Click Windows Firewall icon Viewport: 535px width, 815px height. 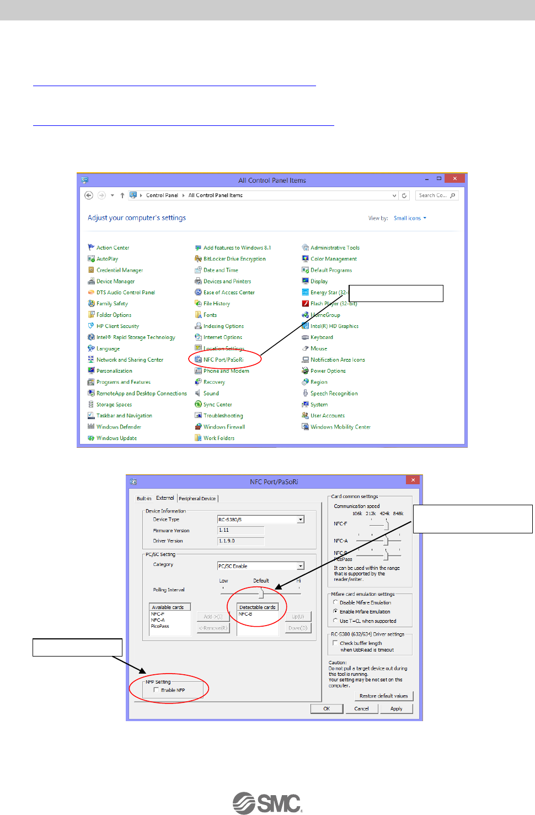[198, 426]
